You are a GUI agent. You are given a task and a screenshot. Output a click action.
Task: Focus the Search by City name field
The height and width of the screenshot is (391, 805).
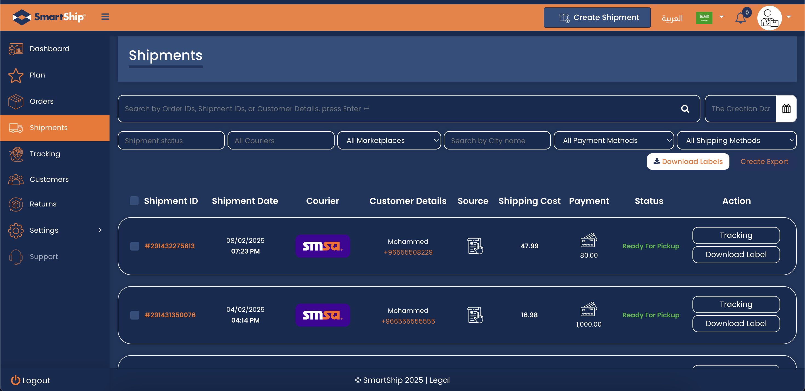(497, 140)
